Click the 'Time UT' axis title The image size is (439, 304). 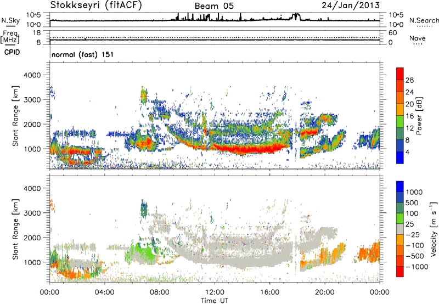point(215,300)
